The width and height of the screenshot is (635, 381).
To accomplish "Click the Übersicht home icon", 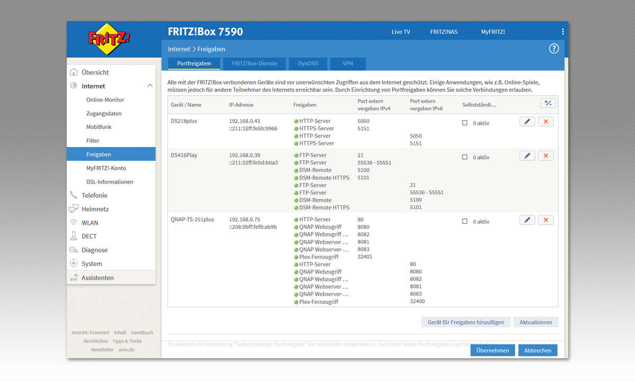I will (x=74, y=72).
